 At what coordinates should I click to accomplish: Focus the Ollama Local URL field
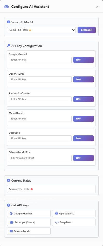[x=40, y=158]
